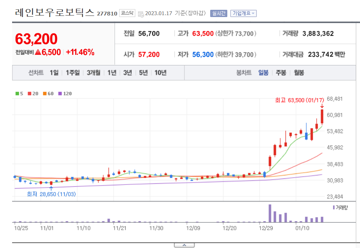Click the orange 60-day moving average swatch
This screenshot has width=360, height=248.
[45, 93]
